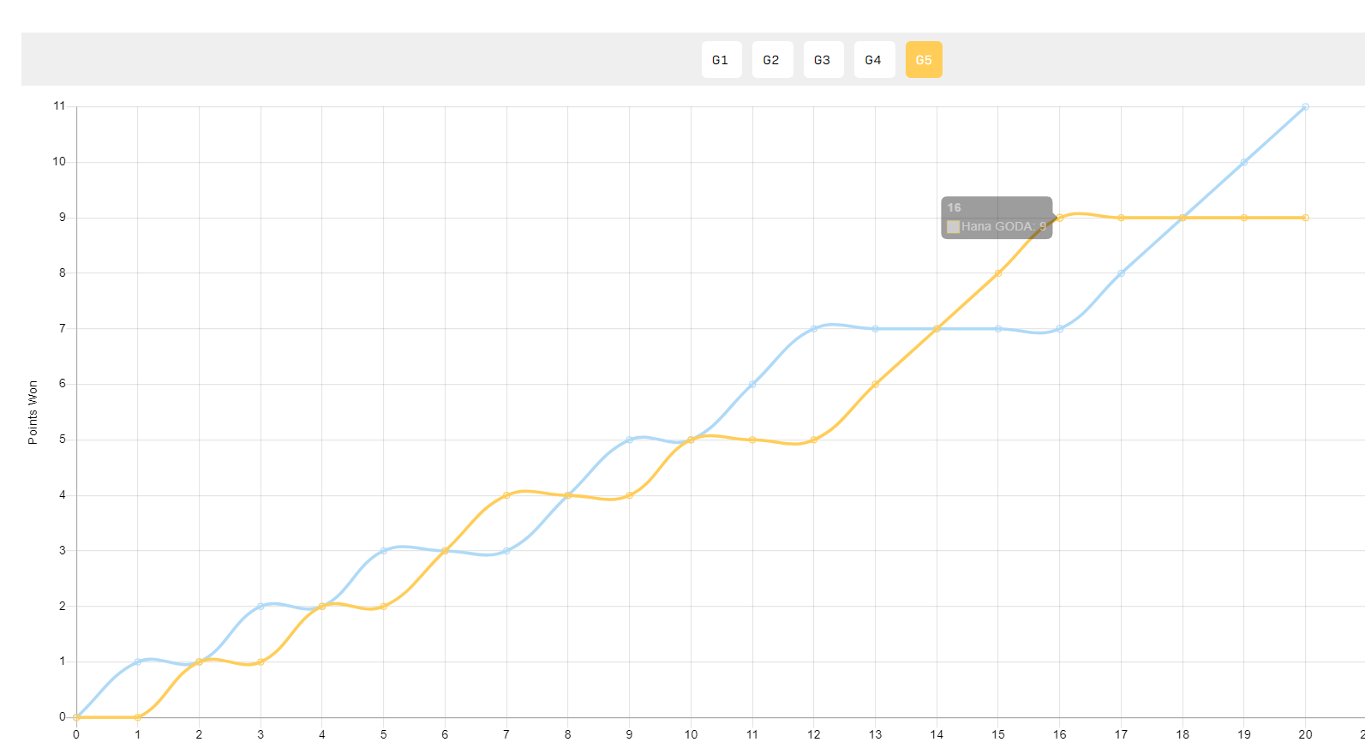The image size is (1365, 748).
Task: Select the blue data point at rally 5, score 3
Action: coord(383,551)
